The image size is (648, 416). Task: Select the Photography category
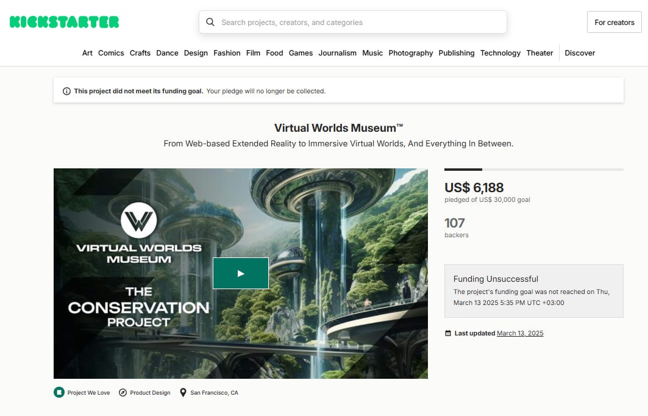410,53
